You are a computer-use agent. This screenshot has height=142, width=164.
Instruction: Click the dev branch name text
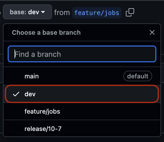coord(30,94)
